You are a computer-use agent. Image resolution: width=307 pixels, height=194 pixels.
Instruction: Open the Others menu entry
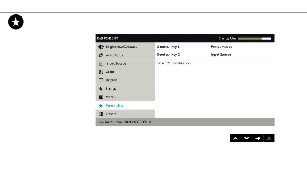pos(125,114)
